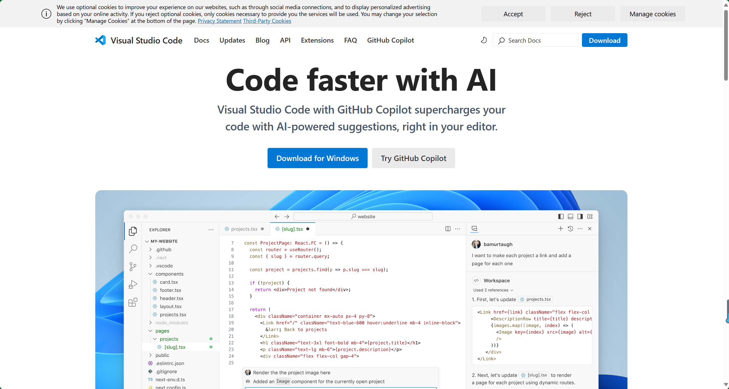Image resolution: width=729 pixels, height=389 pixels.
Task: Open the Privacy Statement link
Action: click(x=219, y=21)
